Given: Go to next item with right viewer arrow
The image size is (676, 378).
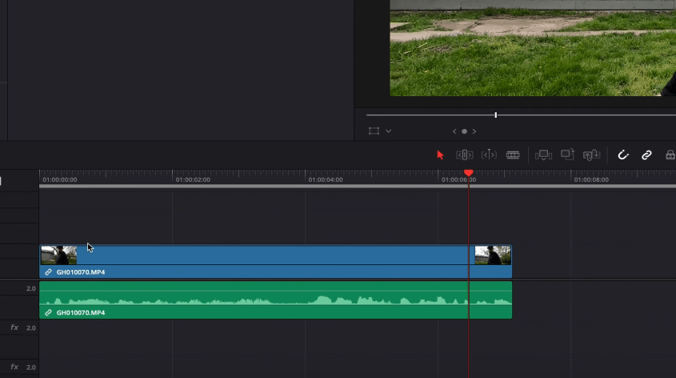Looking at the screenshot, I should point(474,131).
